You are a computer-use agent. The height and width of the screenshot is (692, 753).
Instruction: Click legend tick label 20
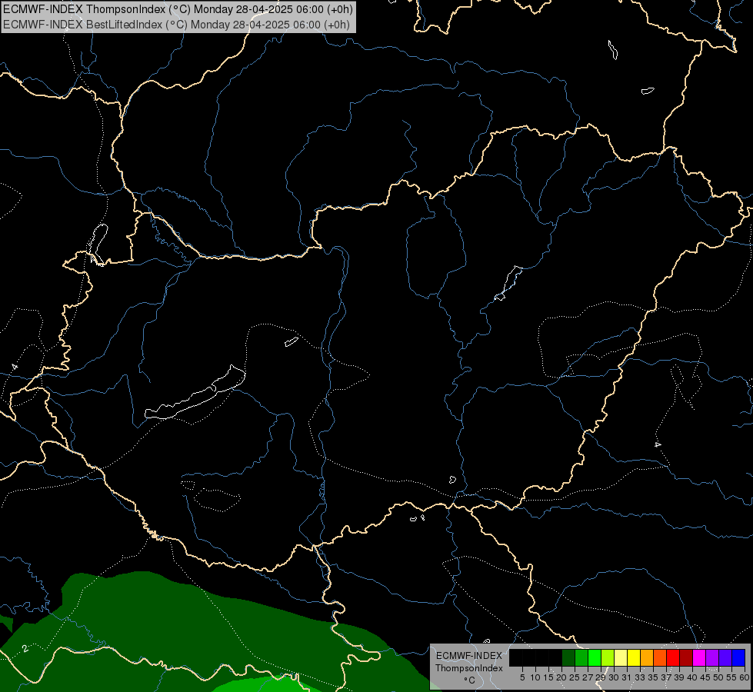(561, 677)
